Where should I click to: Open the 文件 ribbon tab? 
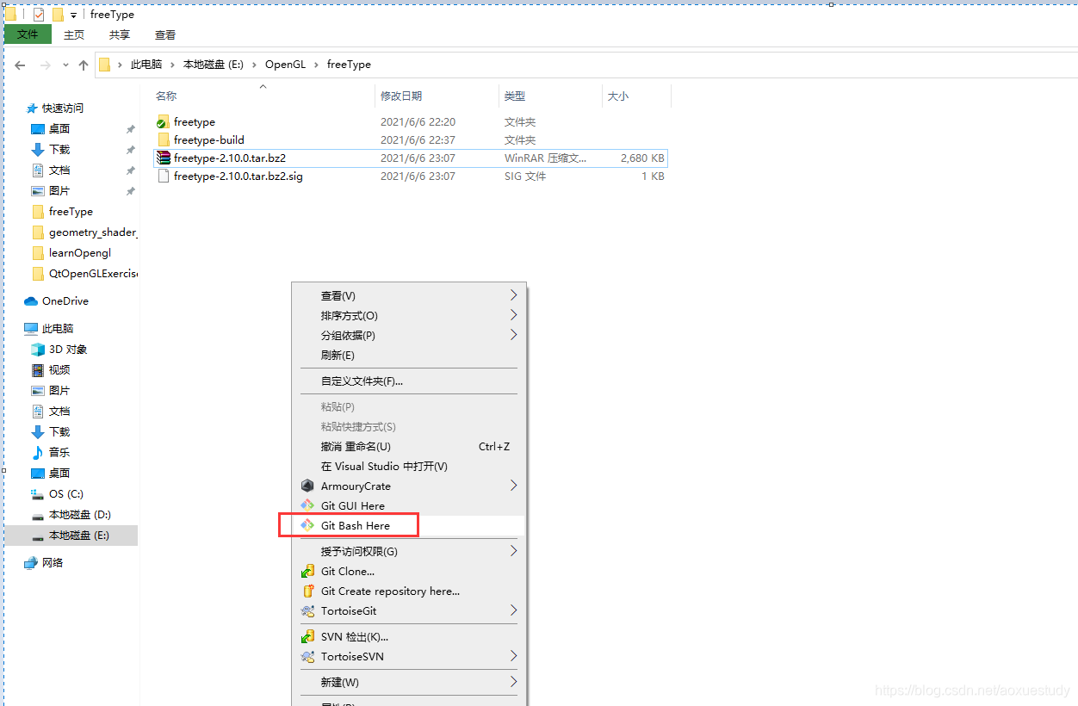point(28,34)
